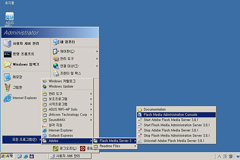Choose Uninstall Adobe Flash Media Server 3.0.1

[x=176, y=141]
